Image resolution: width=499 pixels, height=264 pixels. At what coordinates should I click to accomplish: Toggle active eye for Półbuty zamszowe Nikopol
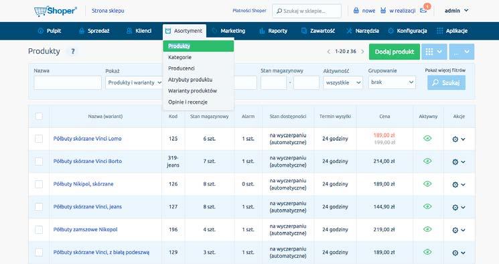click(427, 229)
